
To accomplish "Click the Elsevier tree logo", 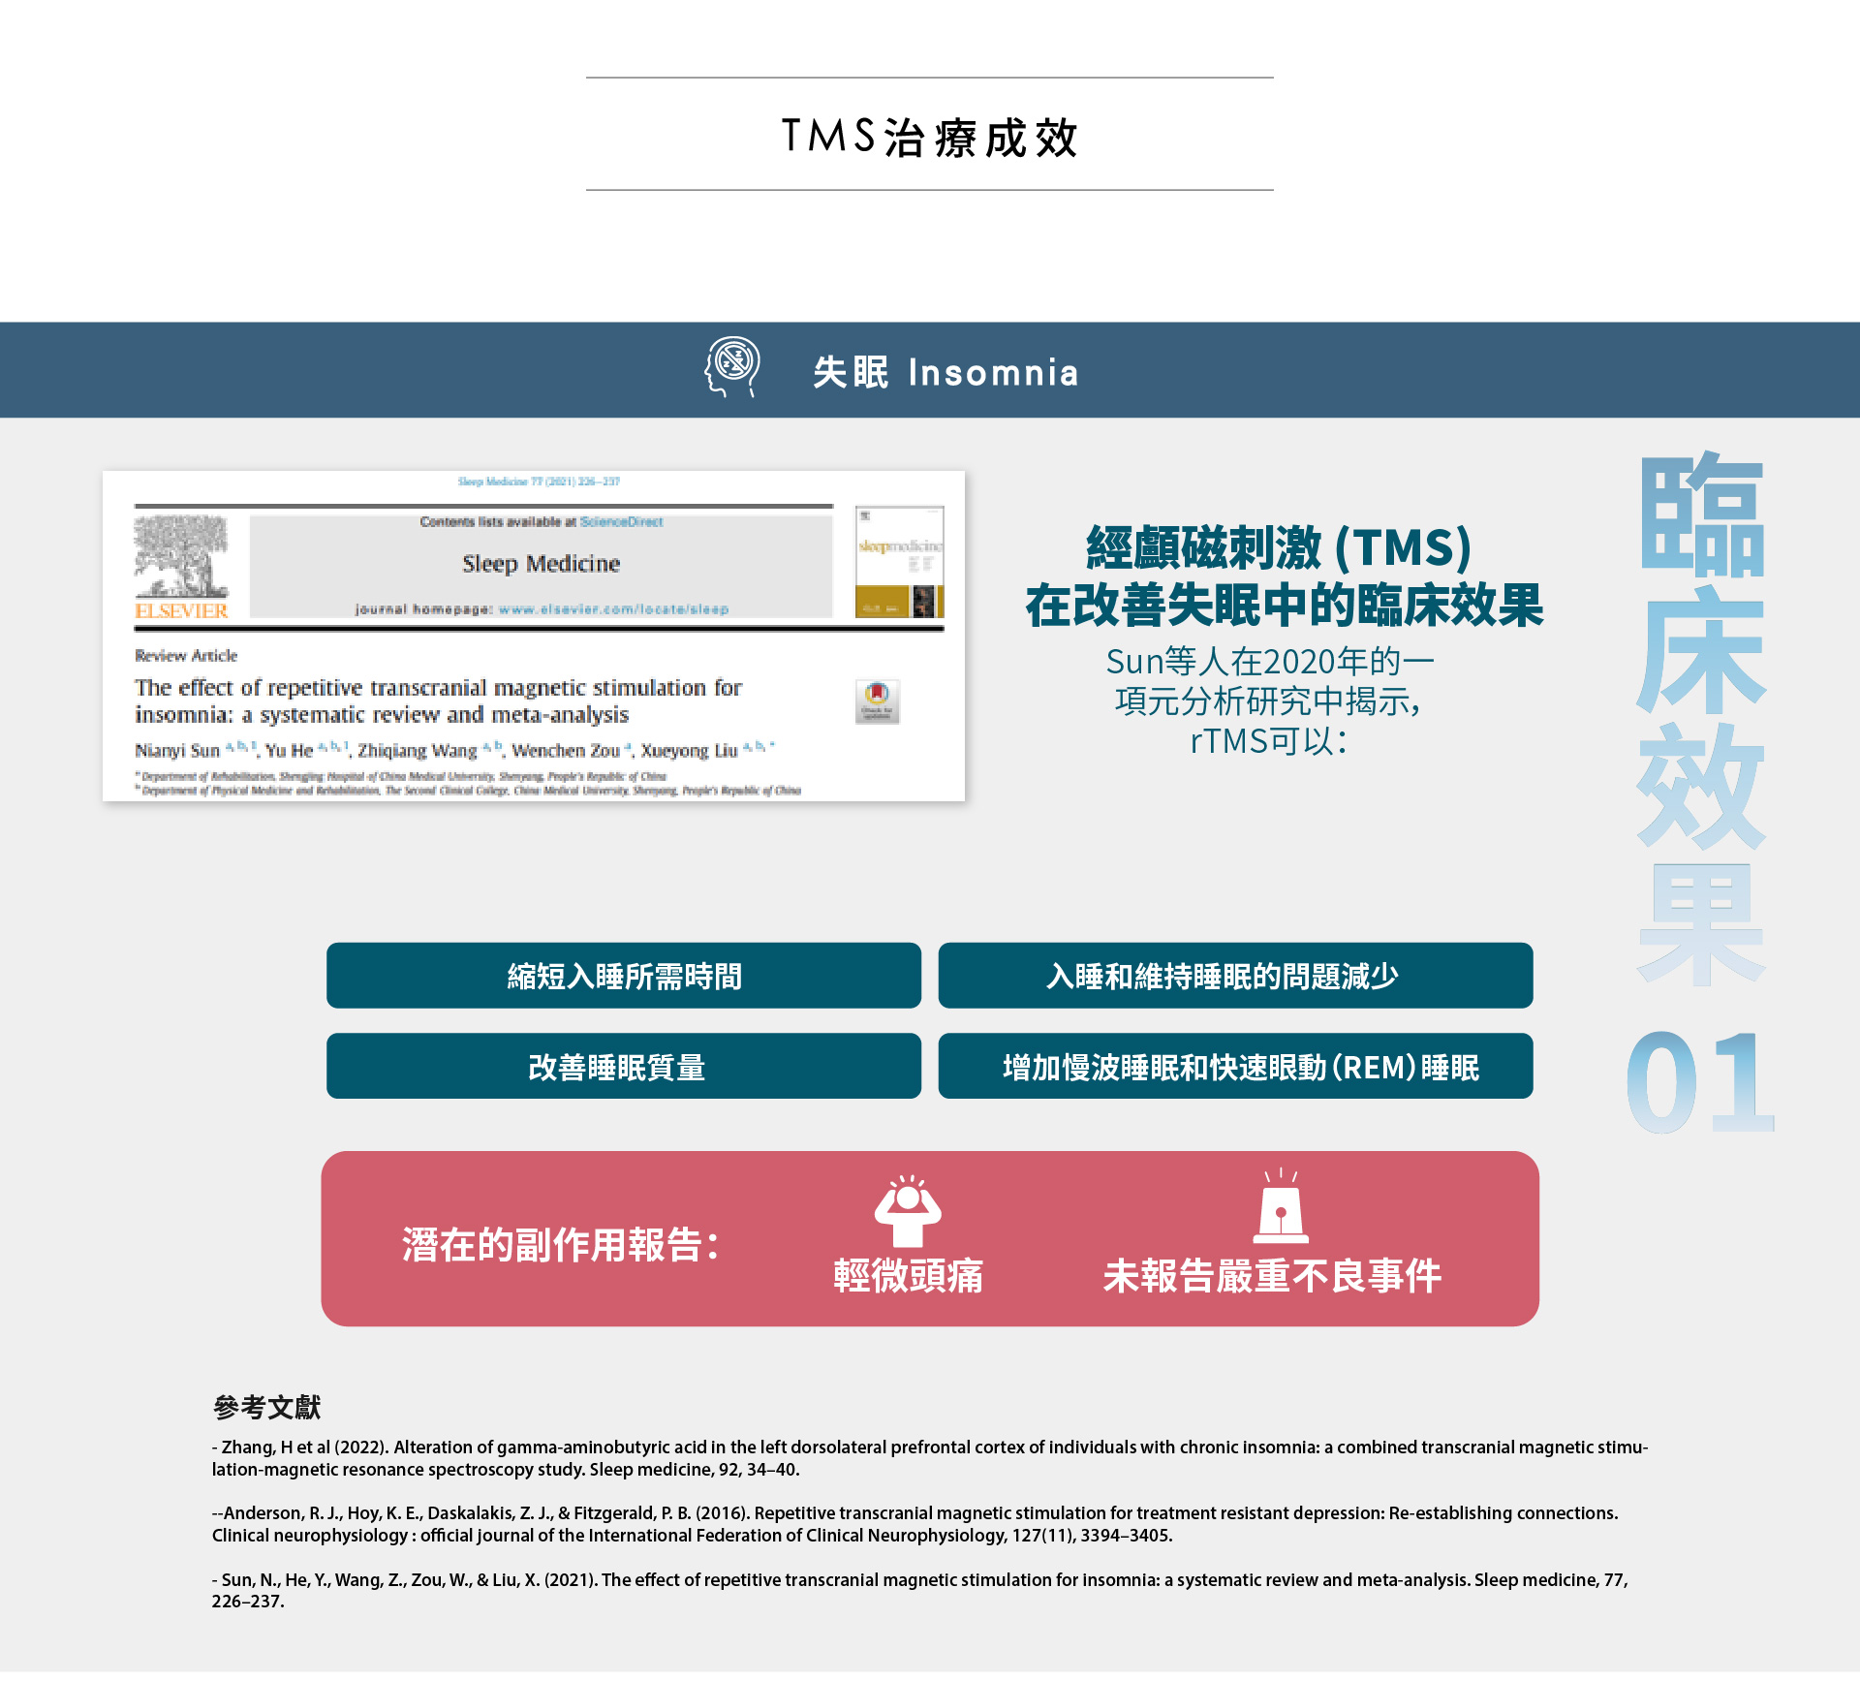I will tap(181, 558).
